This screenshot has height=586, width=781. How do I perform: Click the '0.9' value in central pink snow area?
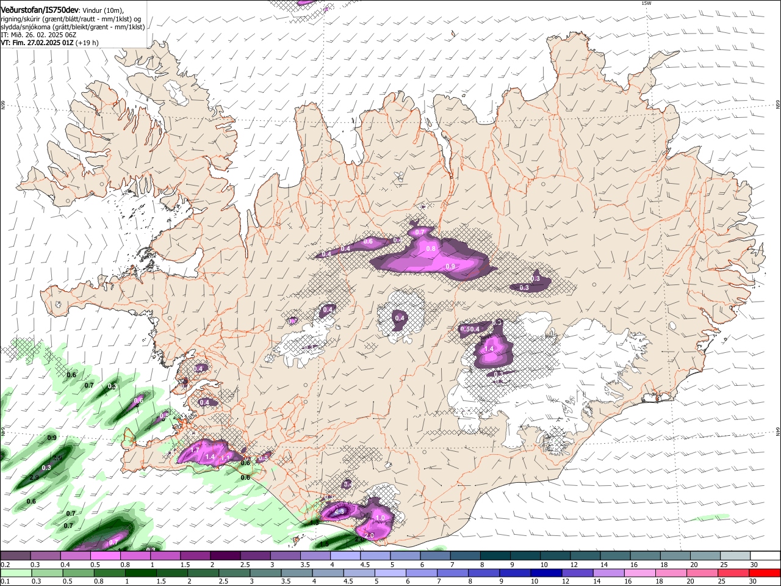pos(450,266)
